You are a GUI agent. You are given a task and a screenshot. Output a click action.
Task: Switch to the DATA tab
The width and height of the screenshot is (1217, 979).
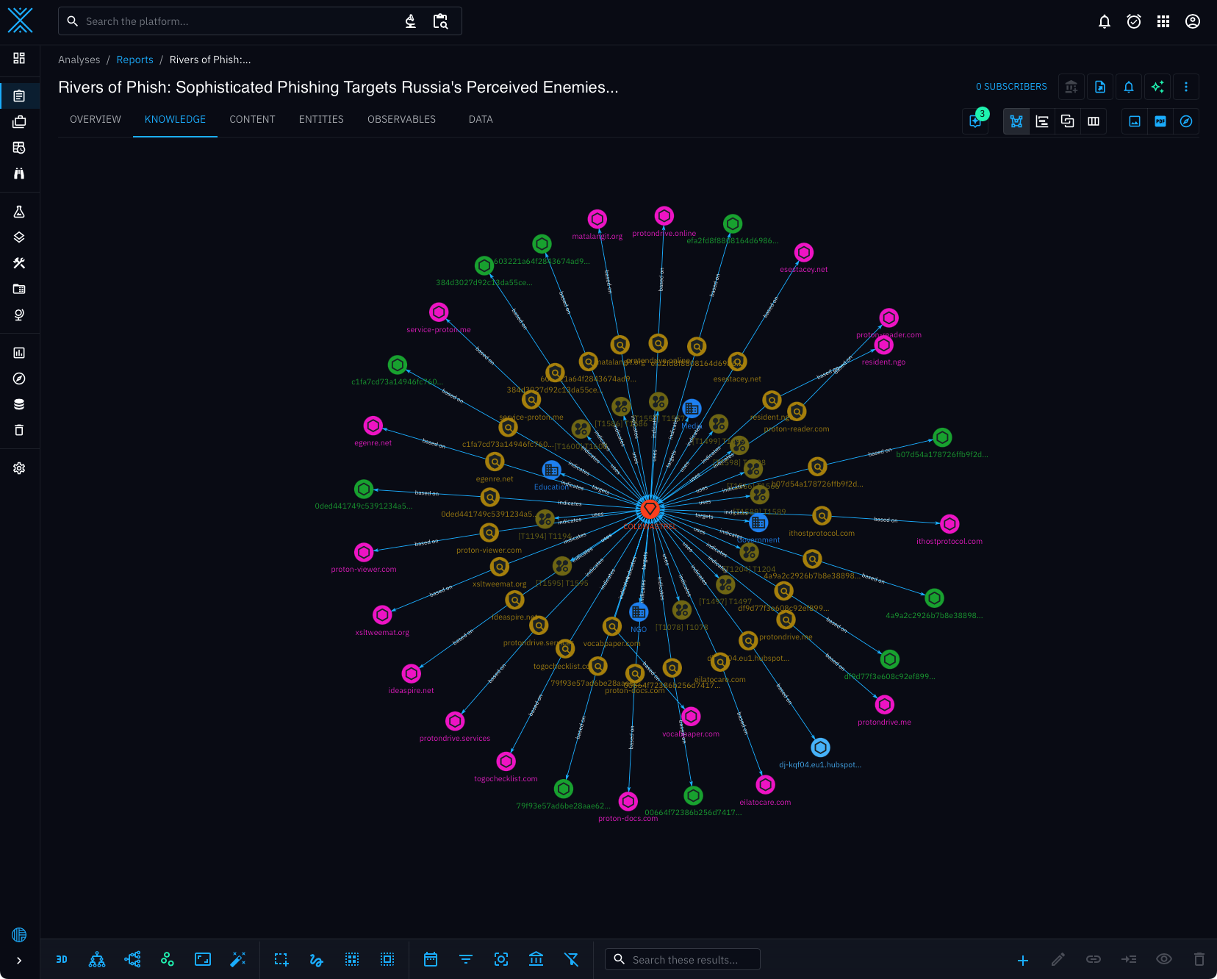coord(481,119)
